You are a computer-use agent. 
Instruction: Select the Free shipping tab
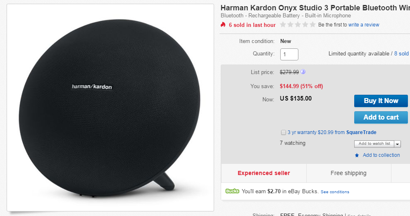pyautogui.click(x=348, y=173)
